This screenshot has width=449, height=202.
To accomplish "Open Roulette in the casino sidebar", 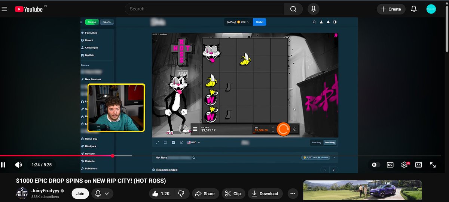I will click(88, 161).
